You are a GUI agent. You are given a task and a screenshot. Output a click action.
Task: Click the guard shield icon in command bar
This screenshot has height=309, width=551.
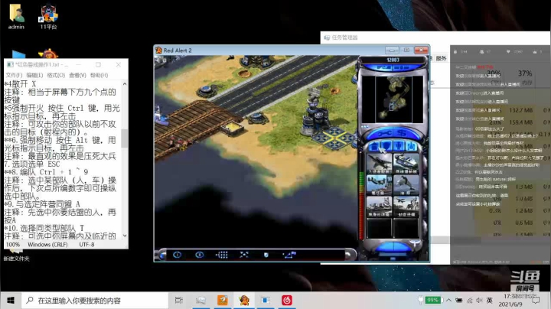coord(266,255)
